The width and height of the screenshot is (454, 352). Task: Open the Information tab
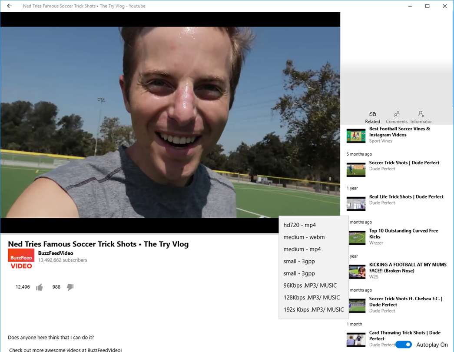421,117
